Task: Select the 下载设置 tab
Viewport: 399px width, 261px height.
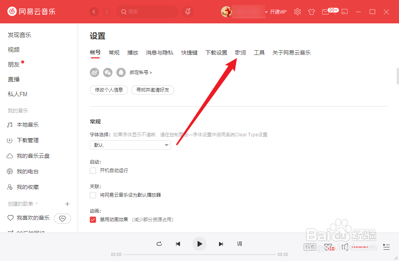Action: pyautogui.click(x=216, y=53)
